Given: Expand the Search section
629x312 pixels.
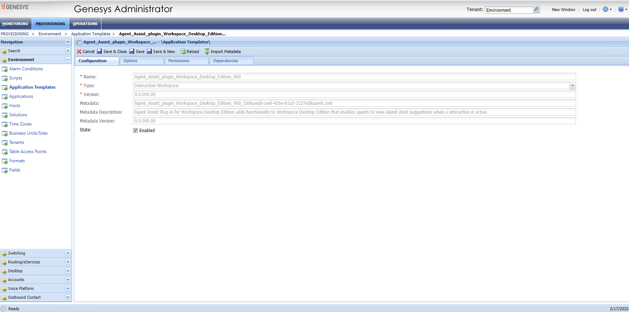Looking at the screenshot, I should pos(68,51).
